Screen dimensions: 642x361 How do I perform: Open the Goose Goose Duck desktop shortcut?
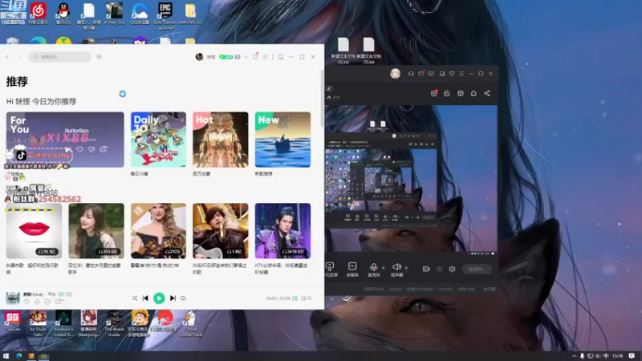coord(189,323)
